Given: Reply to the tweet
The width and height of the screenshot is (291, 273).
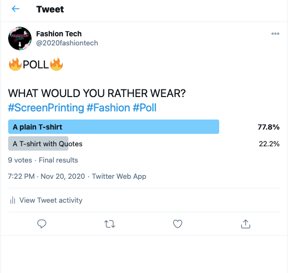Looking at the screenshot, I should 42,224.
